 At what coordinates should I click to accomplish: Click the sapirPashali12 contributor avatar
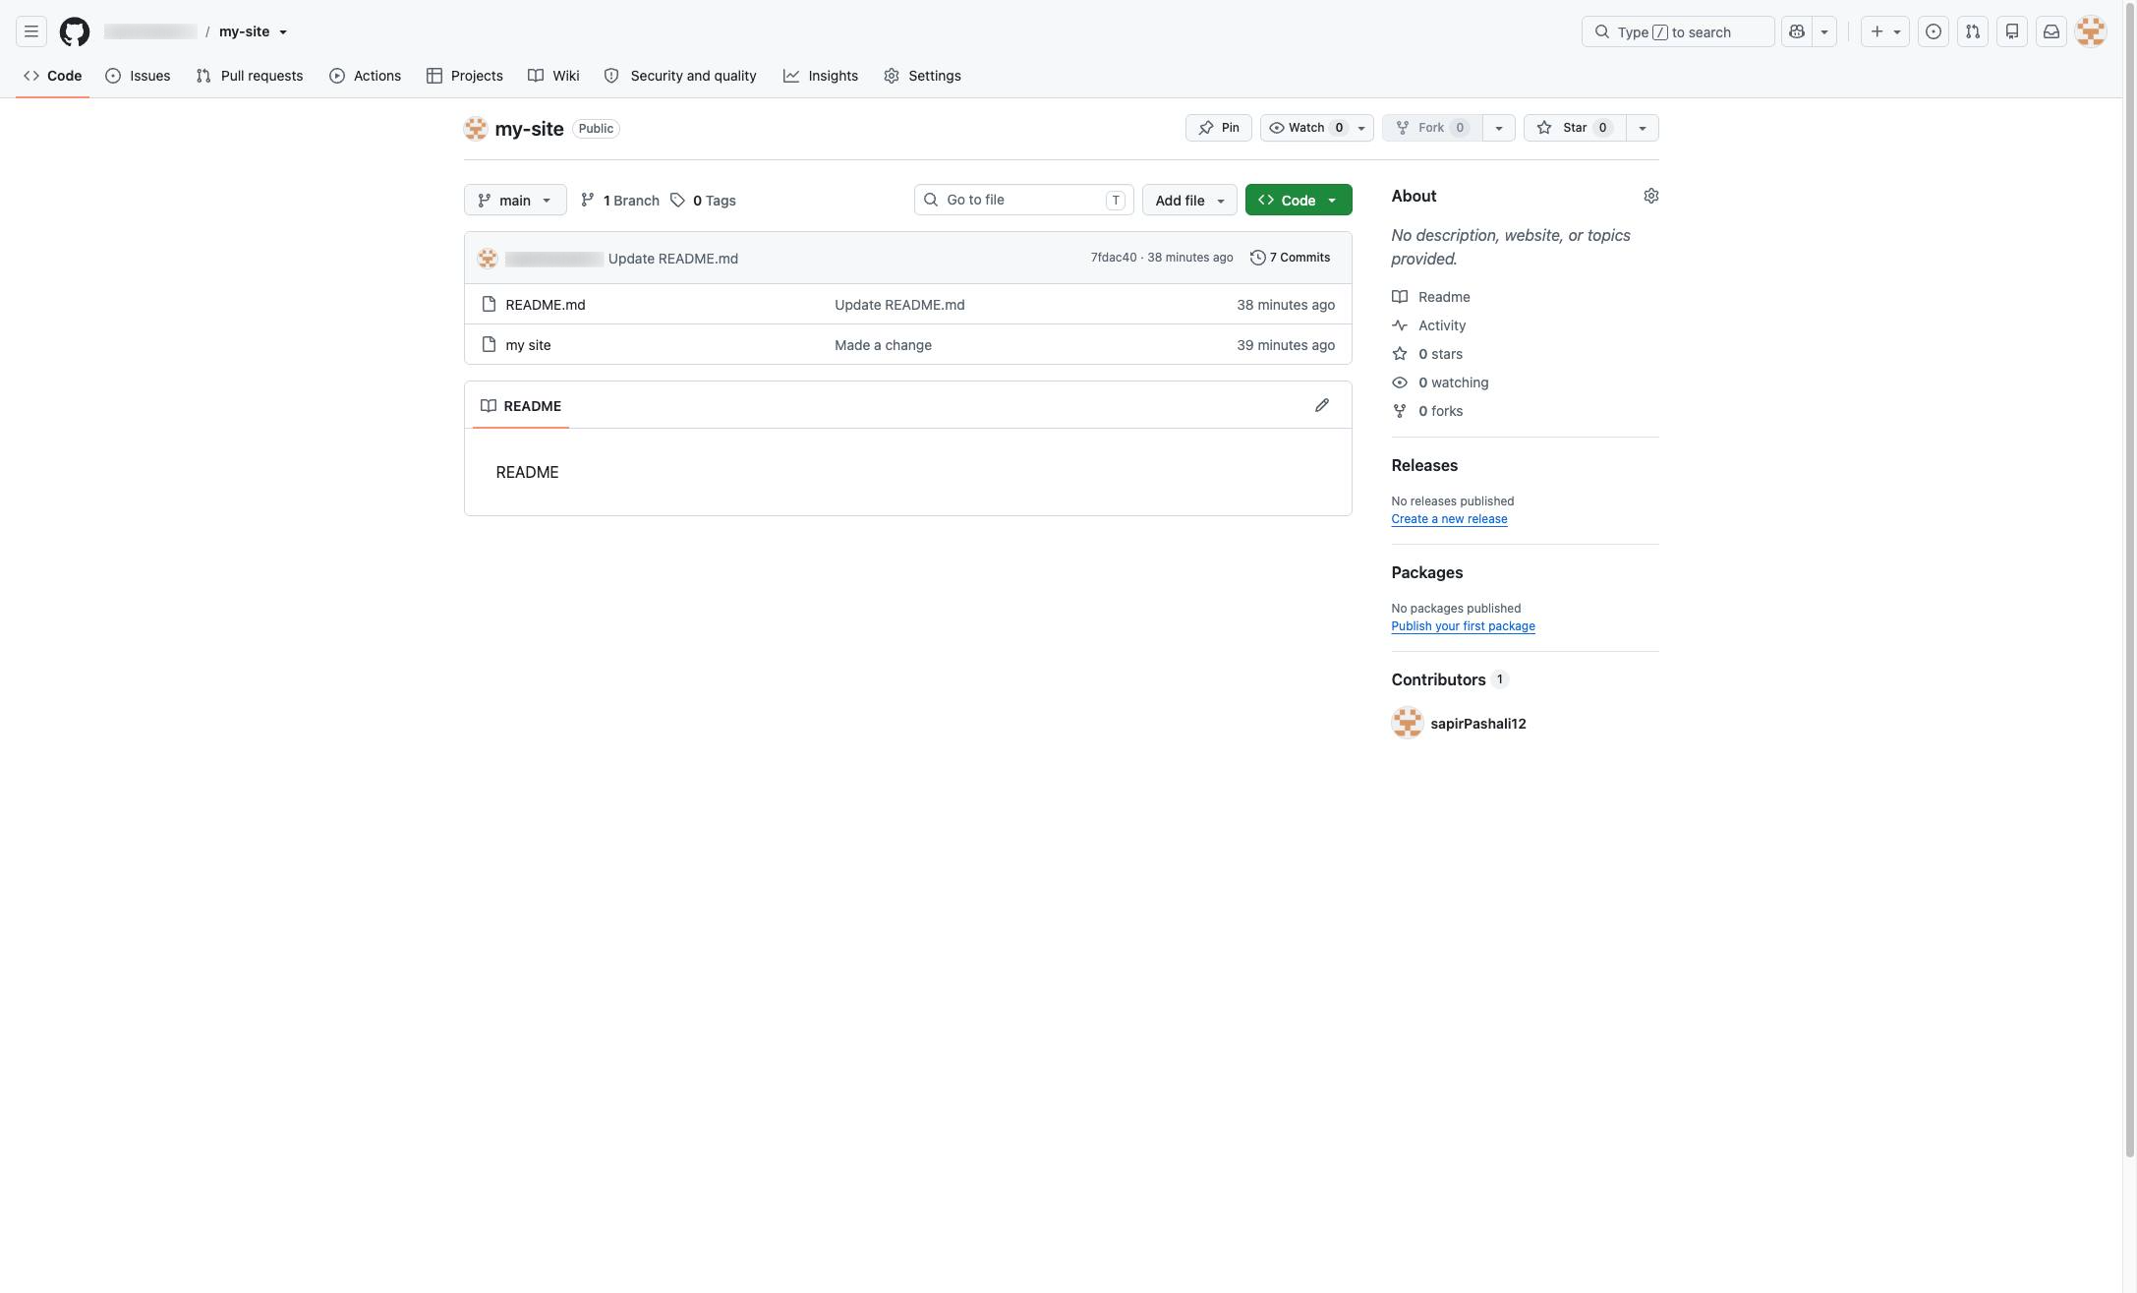point(1408,723)
